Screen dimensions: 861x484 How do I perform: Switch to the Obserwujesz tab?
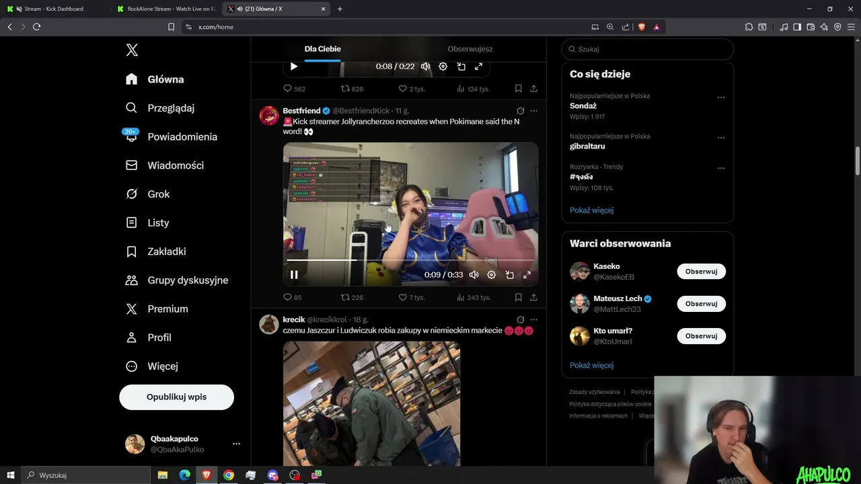click(x=470, y=49)
